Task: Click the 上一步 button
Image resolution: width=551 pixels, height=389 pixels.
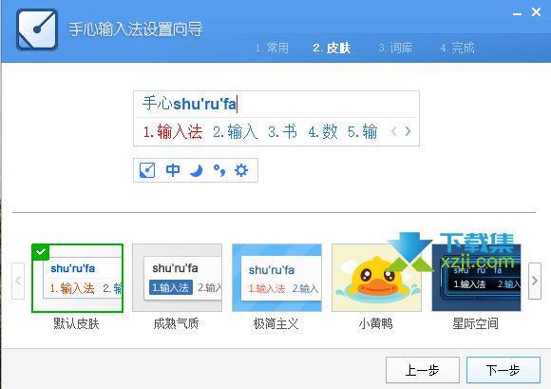Action: (x=423, y=370)
